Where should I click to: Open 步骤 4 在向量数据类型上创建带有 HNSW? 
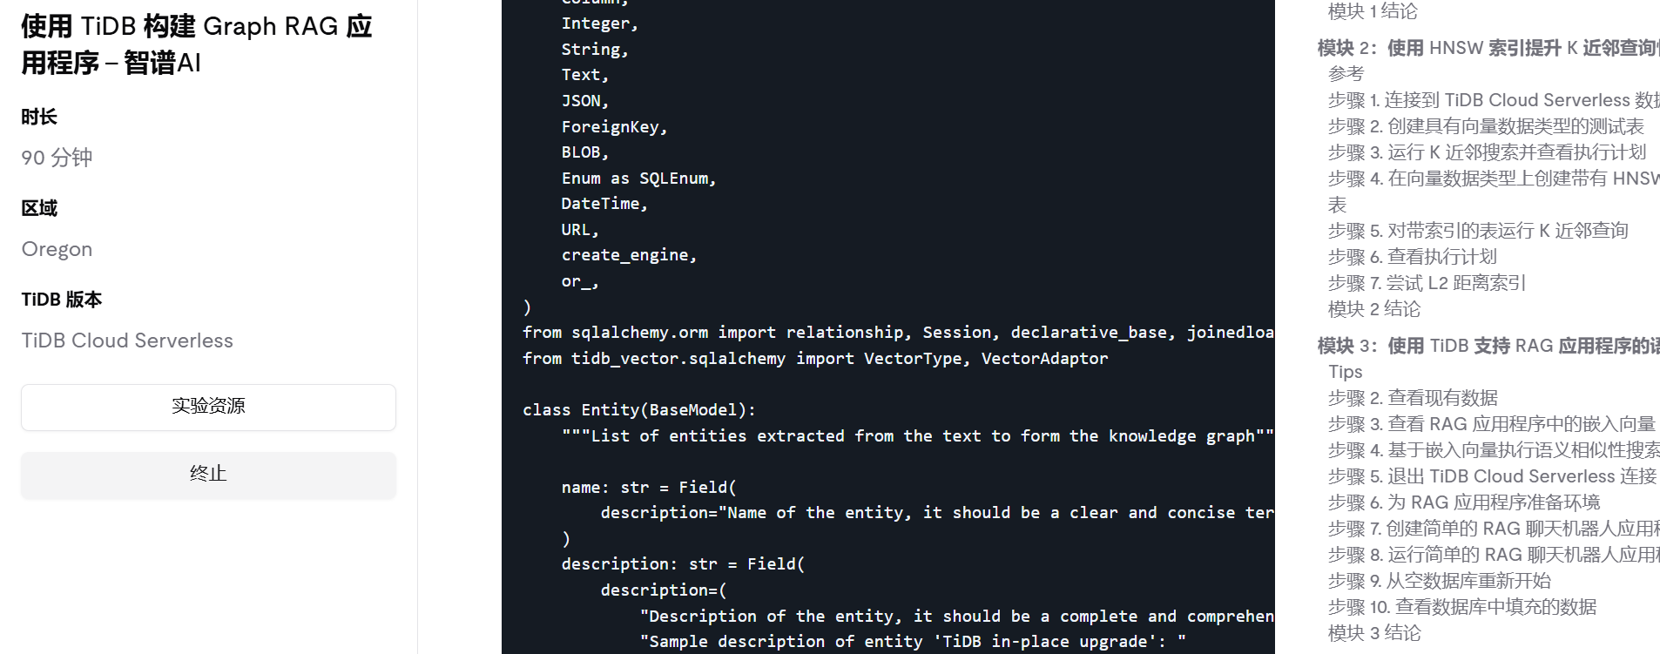coord(1493,179)
